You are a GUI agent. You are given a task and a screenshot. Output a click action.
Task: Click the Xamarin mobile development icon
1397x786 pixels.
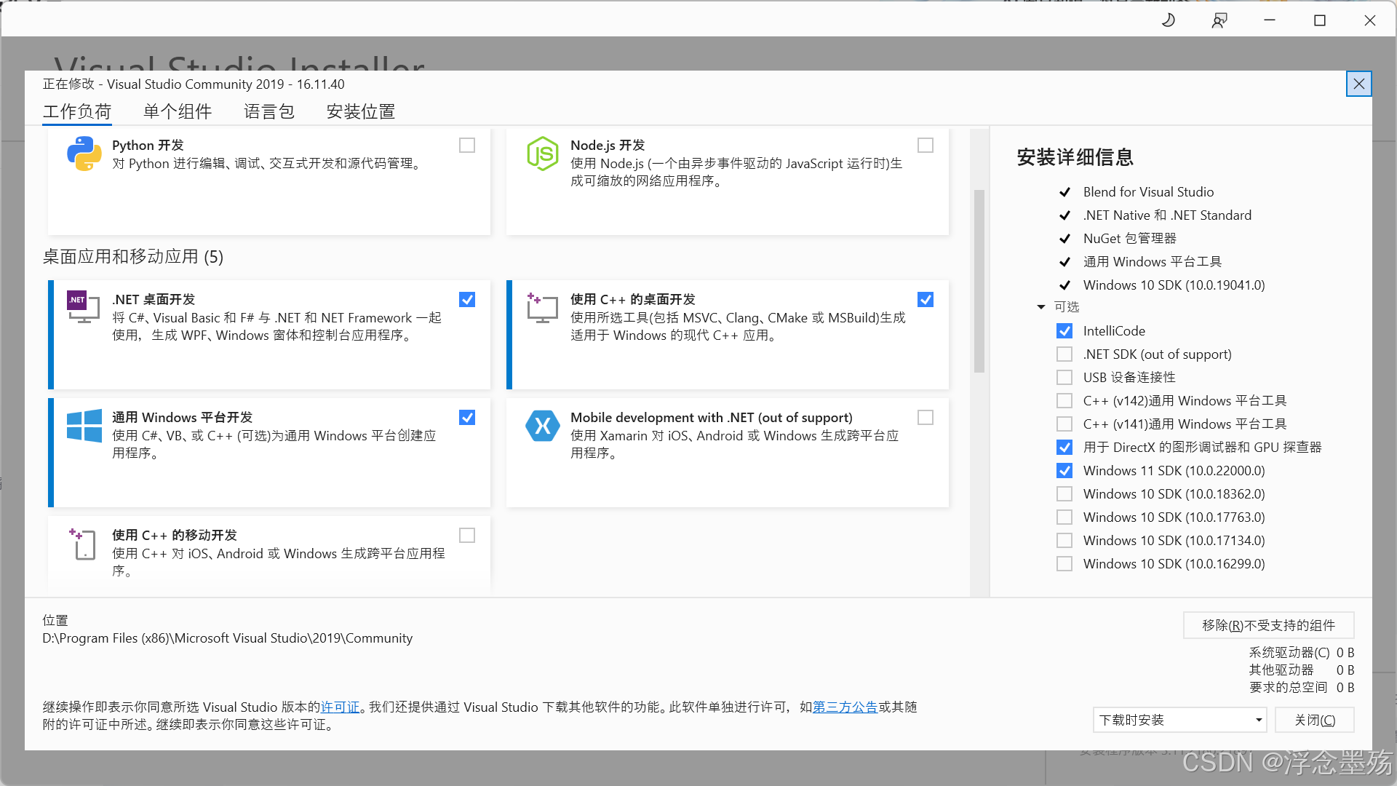click(x=542, y=426)
